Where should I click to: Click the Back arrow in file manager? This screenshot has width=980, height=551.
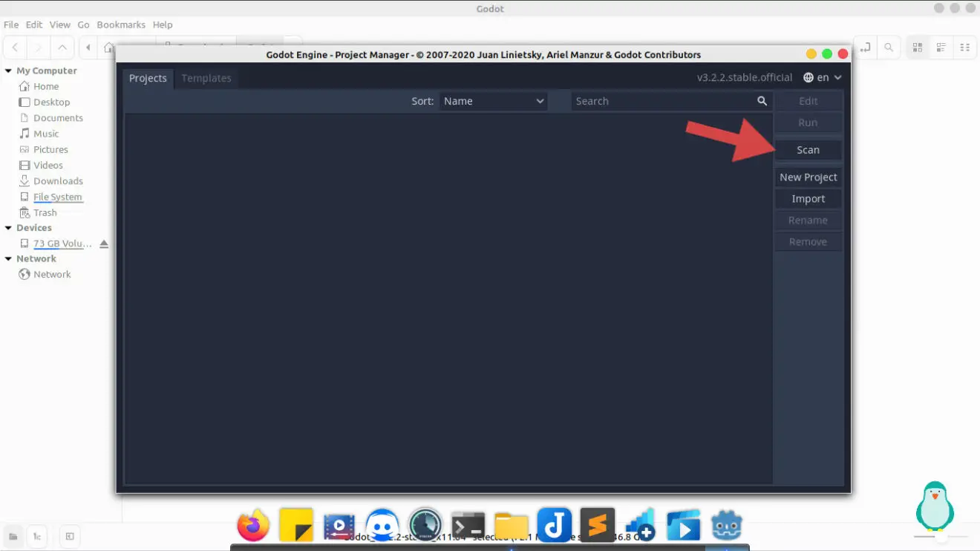[x=15, y=48]
